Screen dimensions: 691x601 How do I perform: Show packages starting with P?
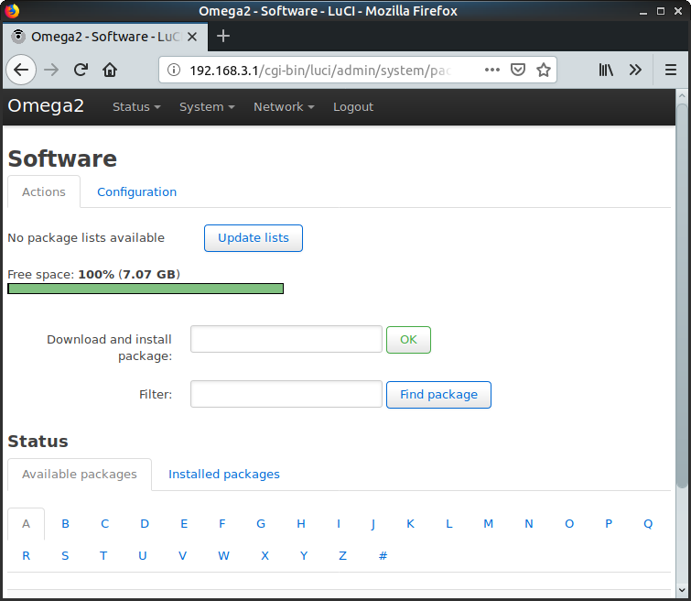[x=609, y=524]
